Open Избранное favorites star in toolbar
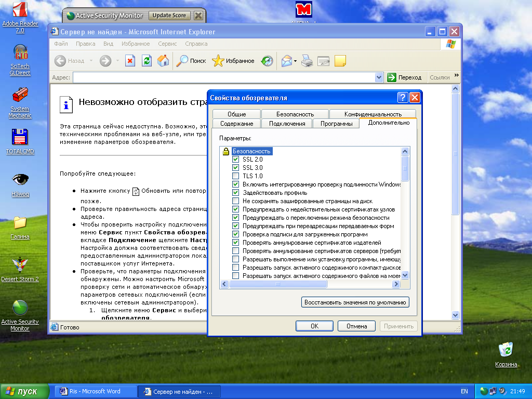The height and width of the screenshot is (399, 532). [233, 61]
